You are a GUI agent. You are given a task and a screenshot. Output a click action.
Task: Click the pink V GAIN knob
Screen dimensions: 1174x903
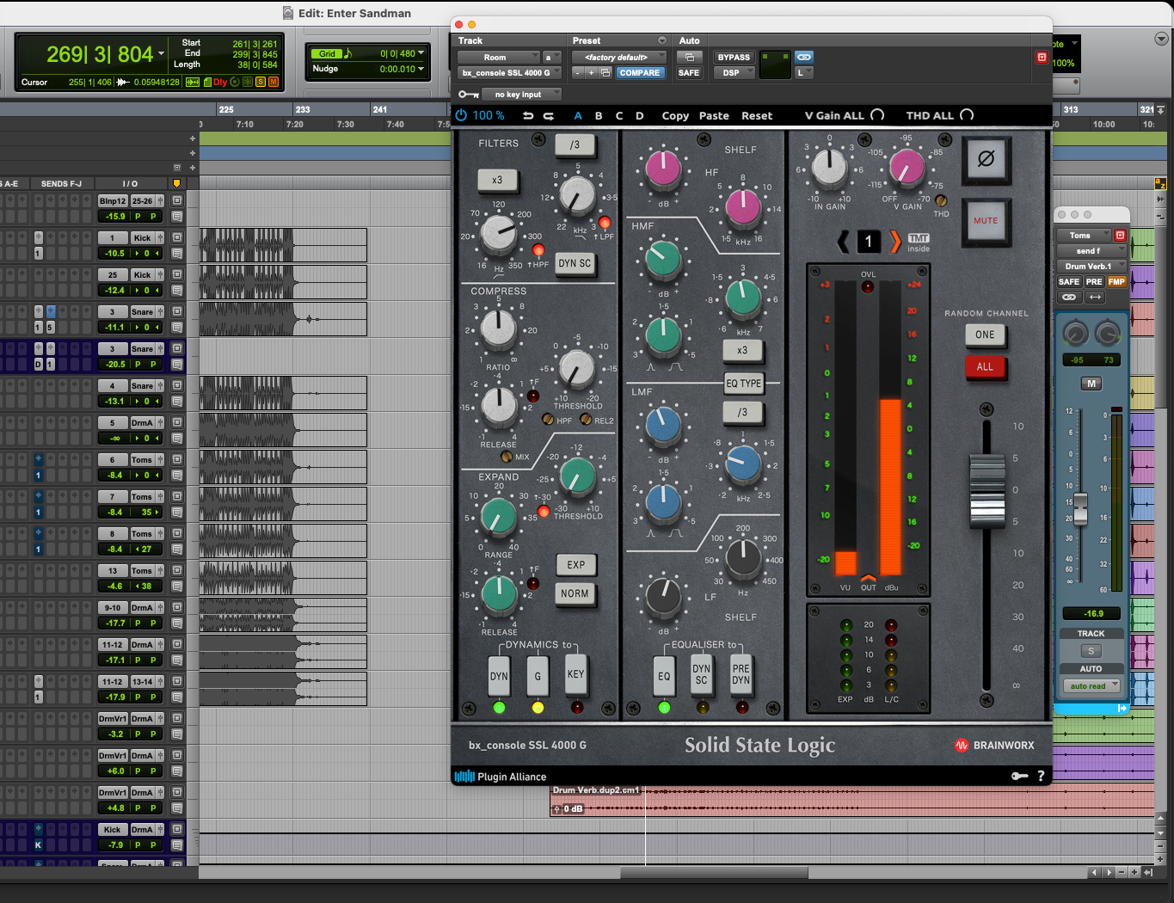click(907, 168)
